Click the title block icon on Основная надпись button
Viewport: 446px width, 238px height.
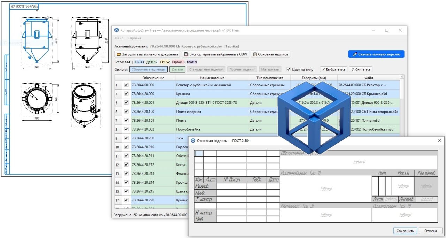[255, 54]
